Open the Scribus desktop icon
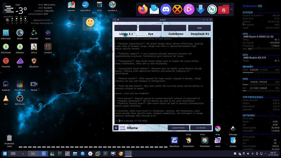Image resolution: width=281 pixels, height=158 pixels. pos(233,142)
